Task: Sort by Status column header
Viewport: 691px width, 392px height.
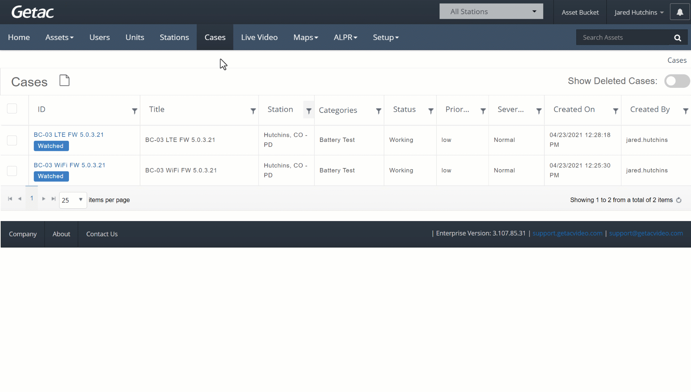Action: click(404, 109)
